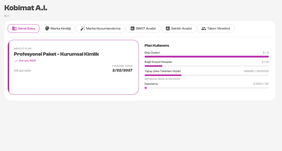Image resolution: width=282 pixels, height=151 pixels.
Task: Click the 2 / 14 usage value
Action: pyautogui.click(x=265, y=62)
